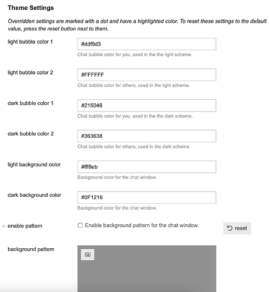Click the image picker icon in background pattern
This screenshot has width=269, height=292.
pos(88,255)
